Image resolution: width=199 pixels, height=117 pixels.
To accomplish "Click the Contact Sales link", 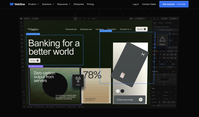I will point(149,4).
